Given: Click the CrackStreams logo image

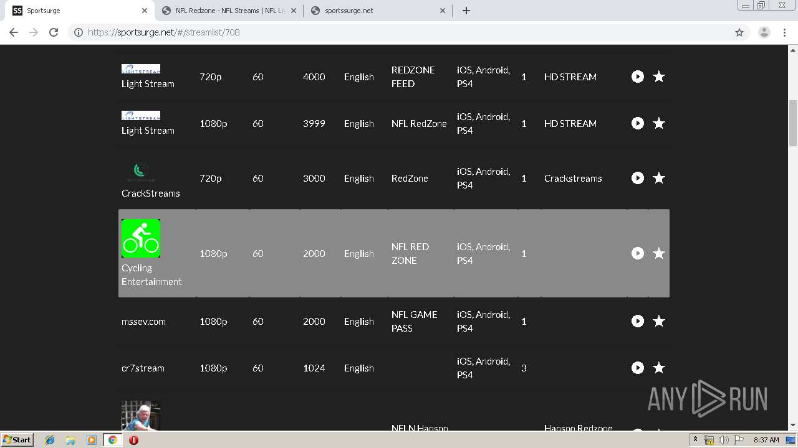Looking at the screenshot, I should point(141,171).
